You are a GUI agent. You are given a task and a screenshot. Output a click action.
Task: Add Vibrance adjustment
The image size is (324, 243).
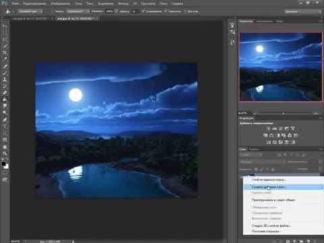293,128
